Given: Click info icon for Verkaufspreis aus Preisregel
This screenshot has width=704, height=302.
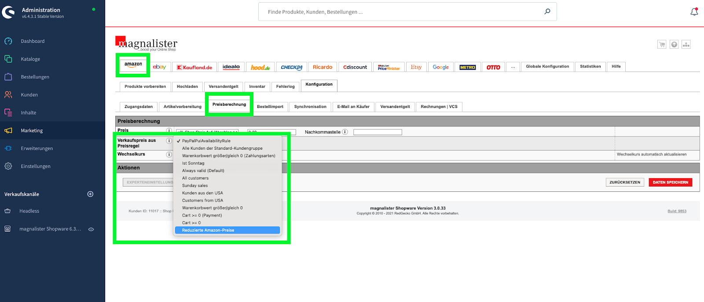Looking at the screenshot, I should point(169,141).
